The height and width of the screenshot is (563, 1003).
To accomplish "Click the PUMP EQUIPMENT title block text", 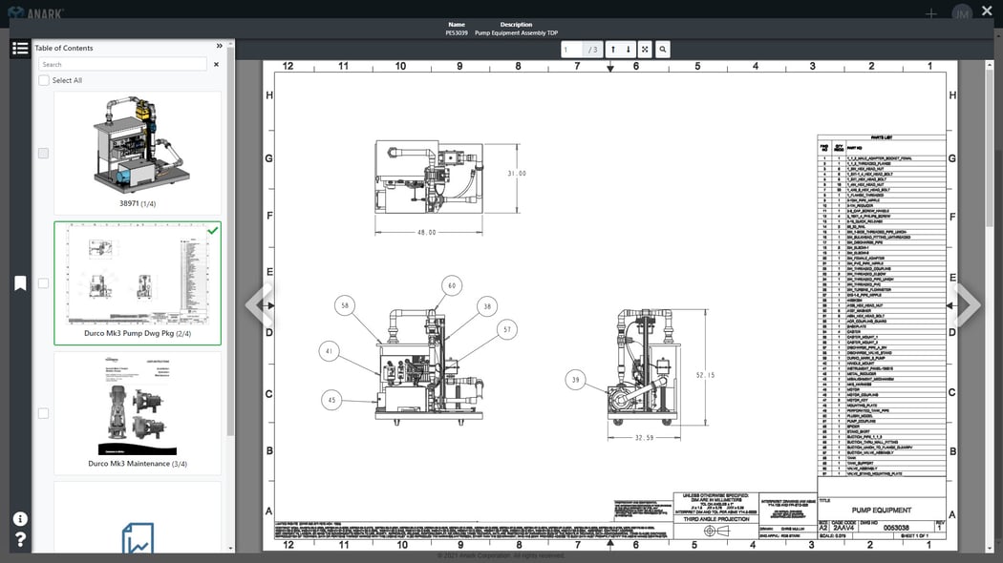I will [x=882, y=510].
